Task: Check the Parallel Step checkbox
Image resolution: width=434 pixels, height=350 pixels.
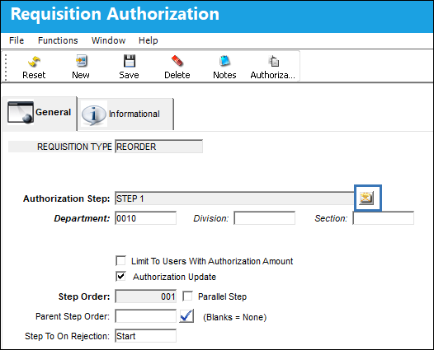Action: (x=187, y=296)
